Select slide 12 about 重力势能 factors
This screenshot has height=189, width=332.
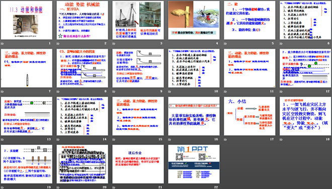click(x=305, y=68)
